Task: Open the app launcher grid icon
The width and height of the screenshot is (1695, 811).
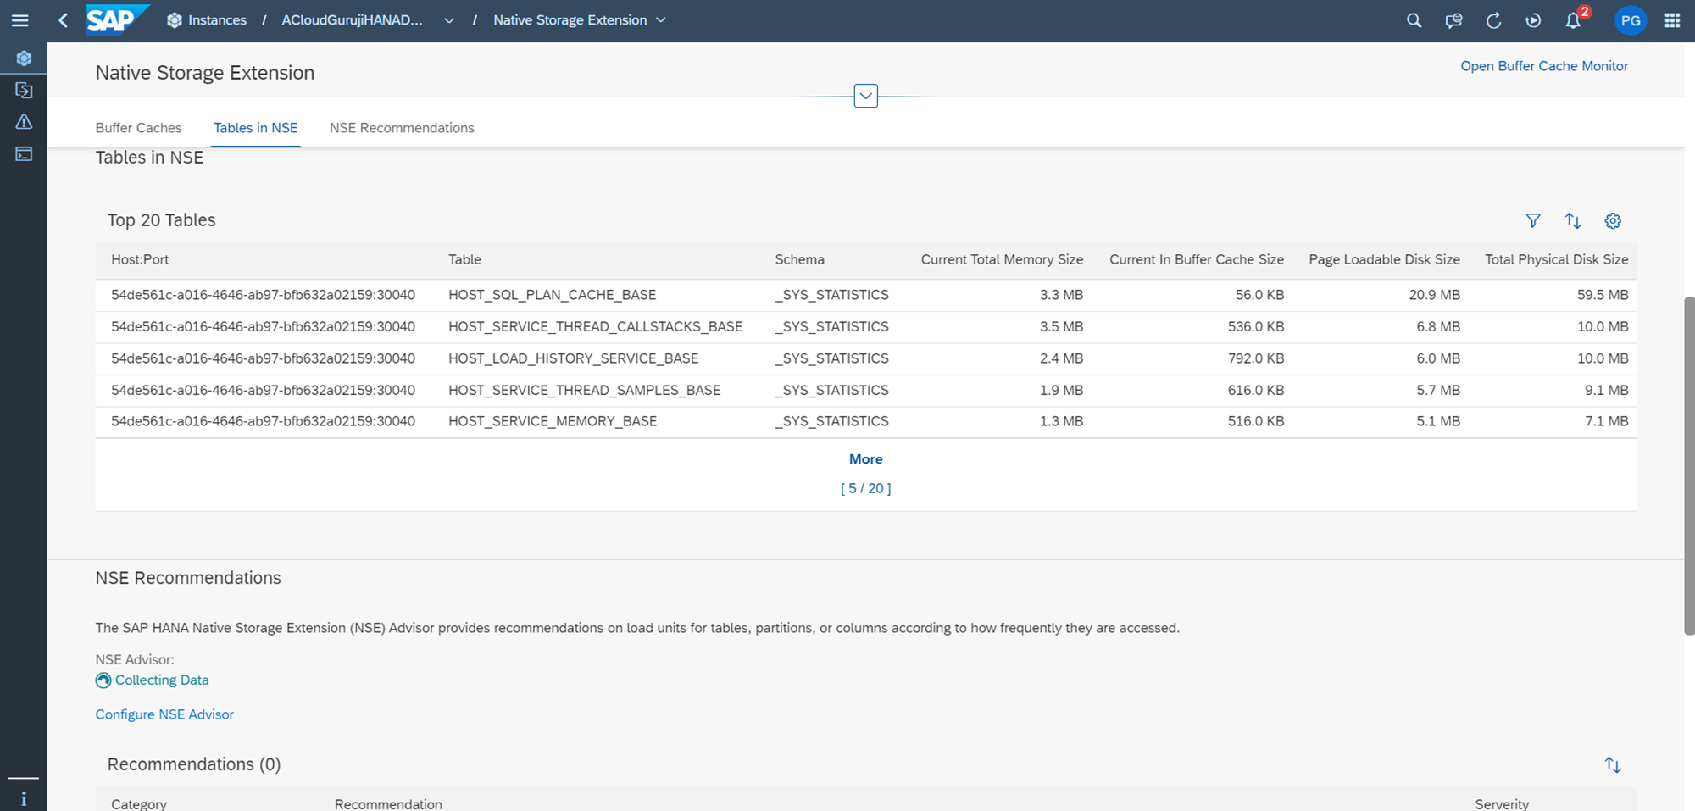Action: coord(1672,20)
